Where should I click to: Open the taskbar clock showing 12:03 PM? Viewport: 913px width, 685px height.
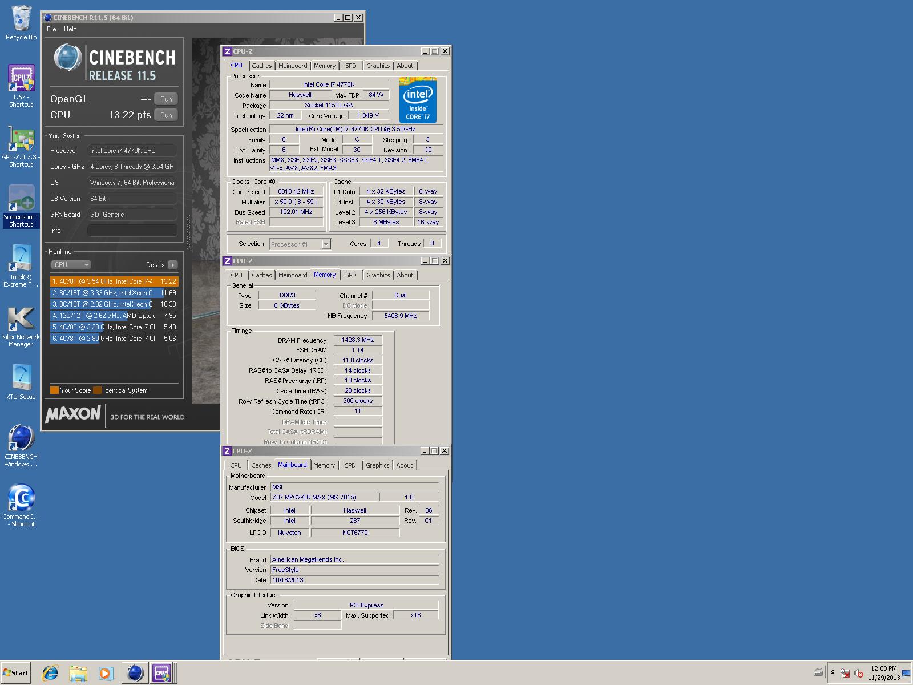[883, 673]
